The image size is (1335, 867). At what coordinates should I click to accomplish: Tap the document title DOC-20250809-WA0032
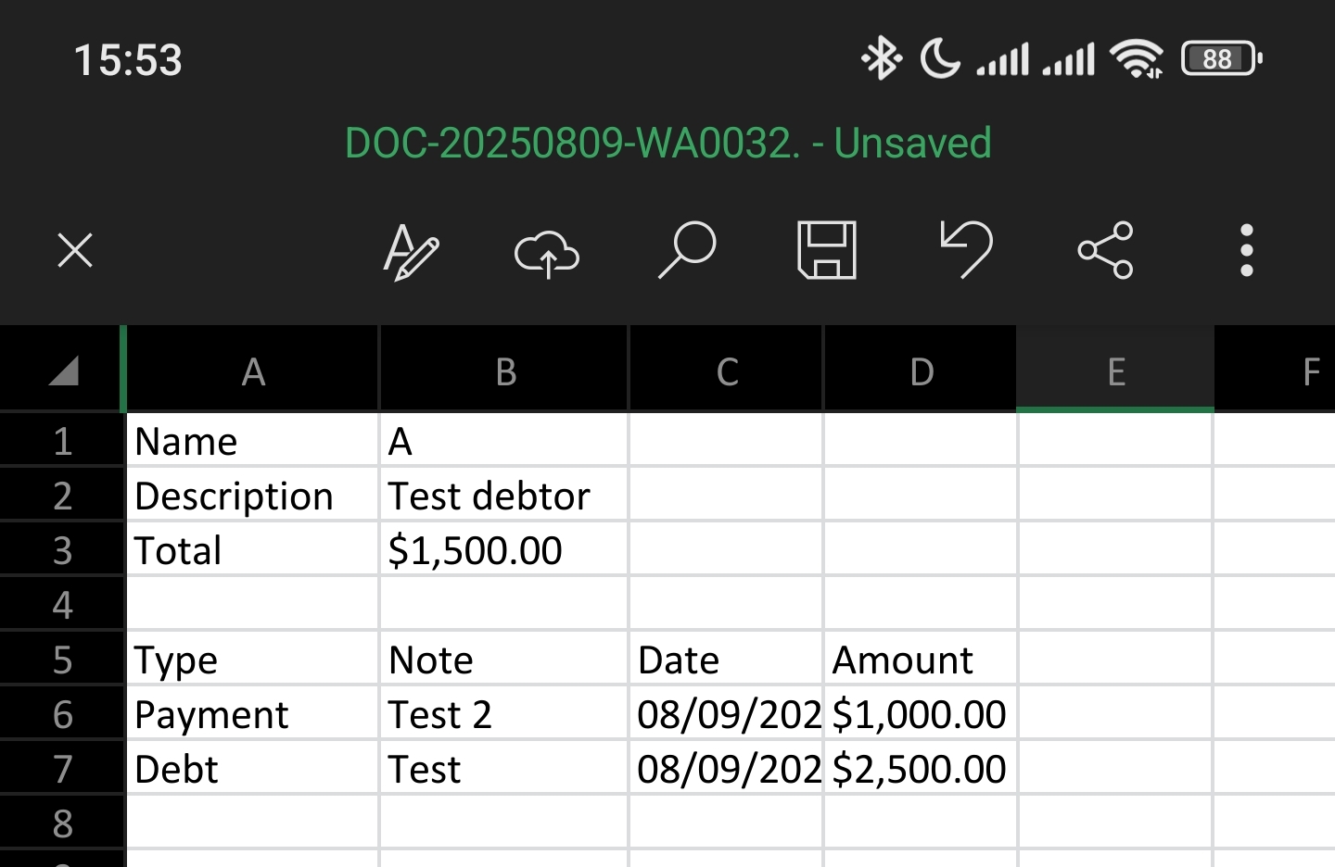pos(667,144)
